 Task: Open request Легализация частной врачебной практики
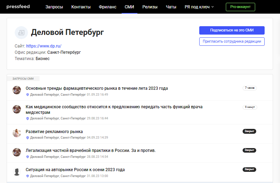(91, 151)
